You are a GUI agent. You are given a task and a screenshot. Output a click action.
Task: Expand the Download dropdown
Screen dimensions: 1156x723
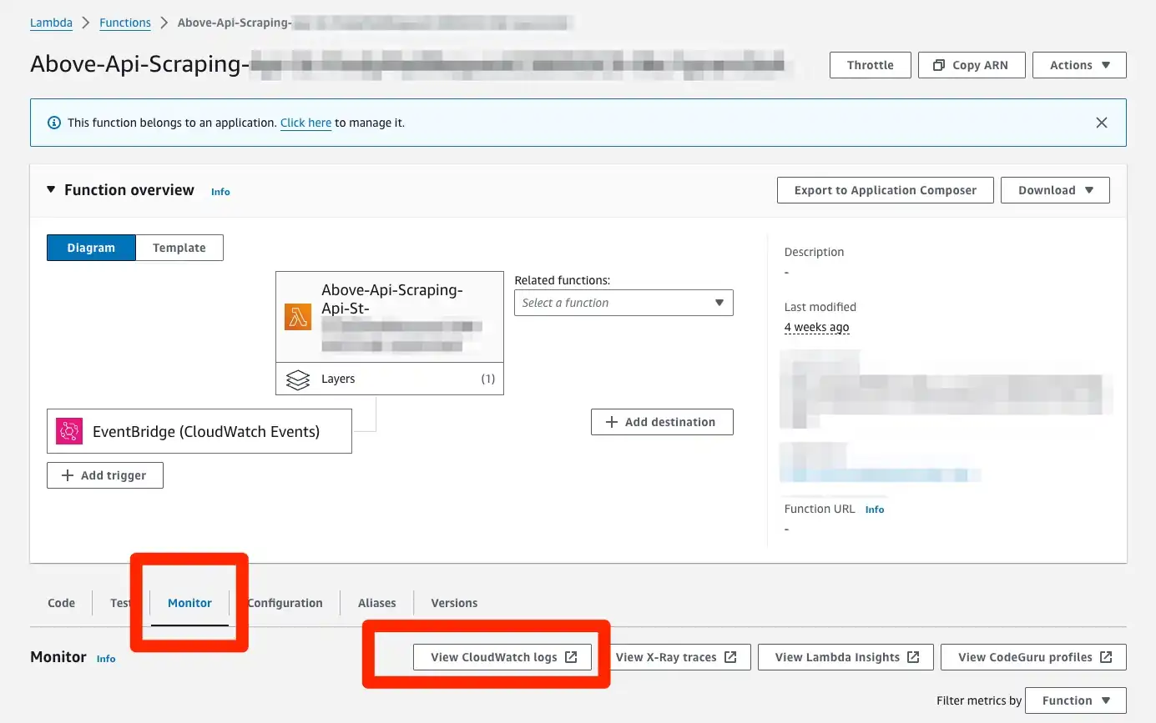[1054, 190]
